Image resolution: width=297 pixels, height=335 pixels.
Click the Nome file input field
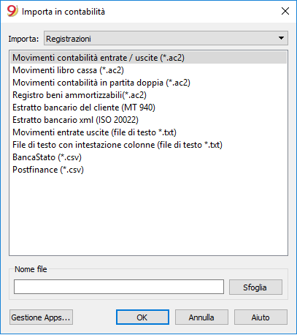tap(119, 287)
